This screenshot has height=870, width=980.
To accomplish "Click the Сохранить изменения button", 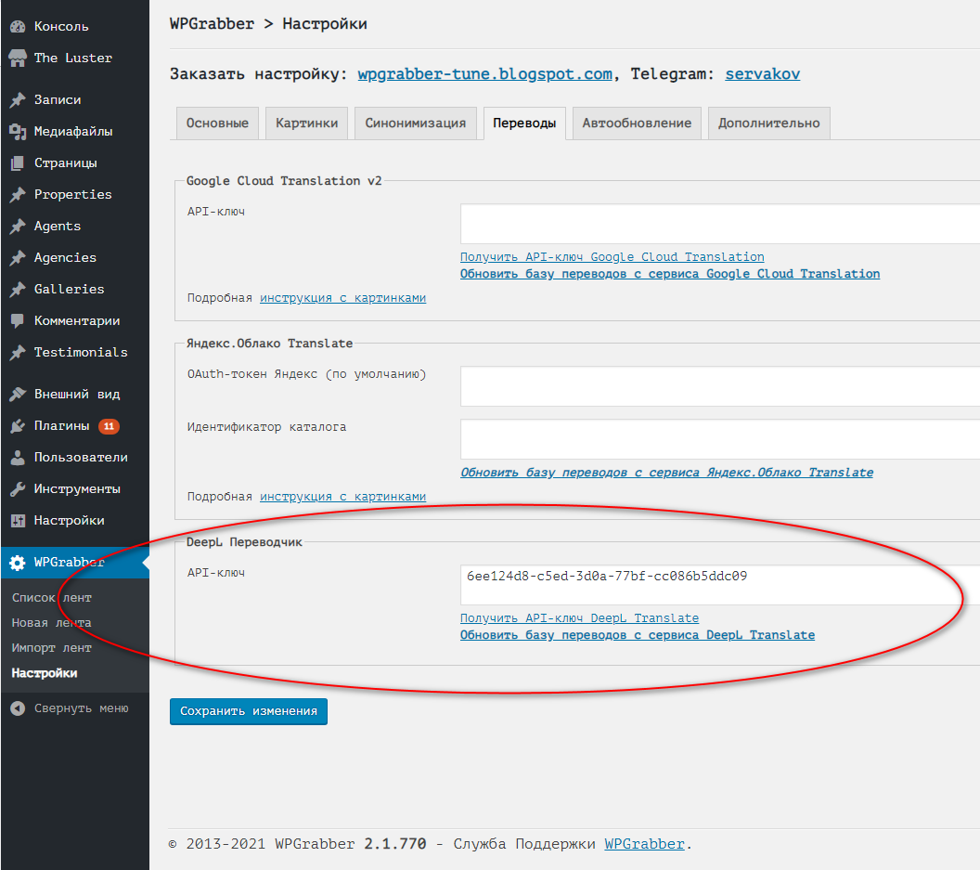I will click(x=249, y=711).
